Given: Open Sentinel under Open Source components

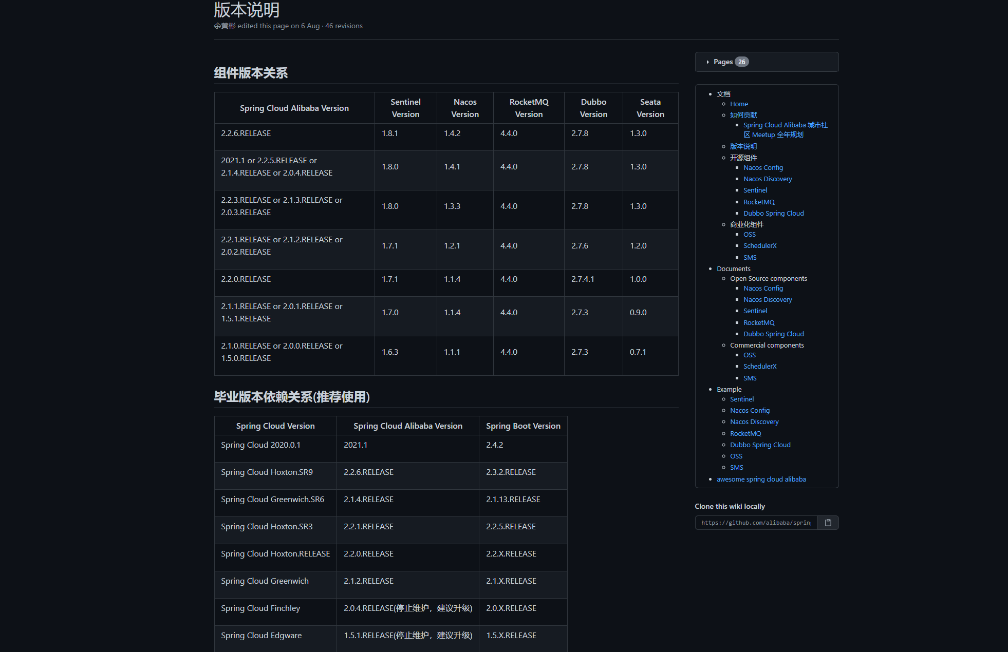Looking at the screenshot, I should (x=755, y=311).
